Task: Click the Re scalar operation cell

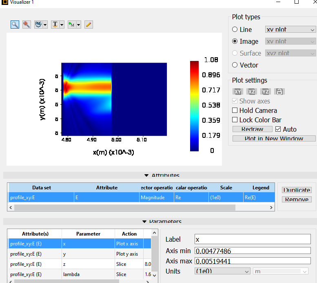Action: pyautogui.click(x=191, y=198)
